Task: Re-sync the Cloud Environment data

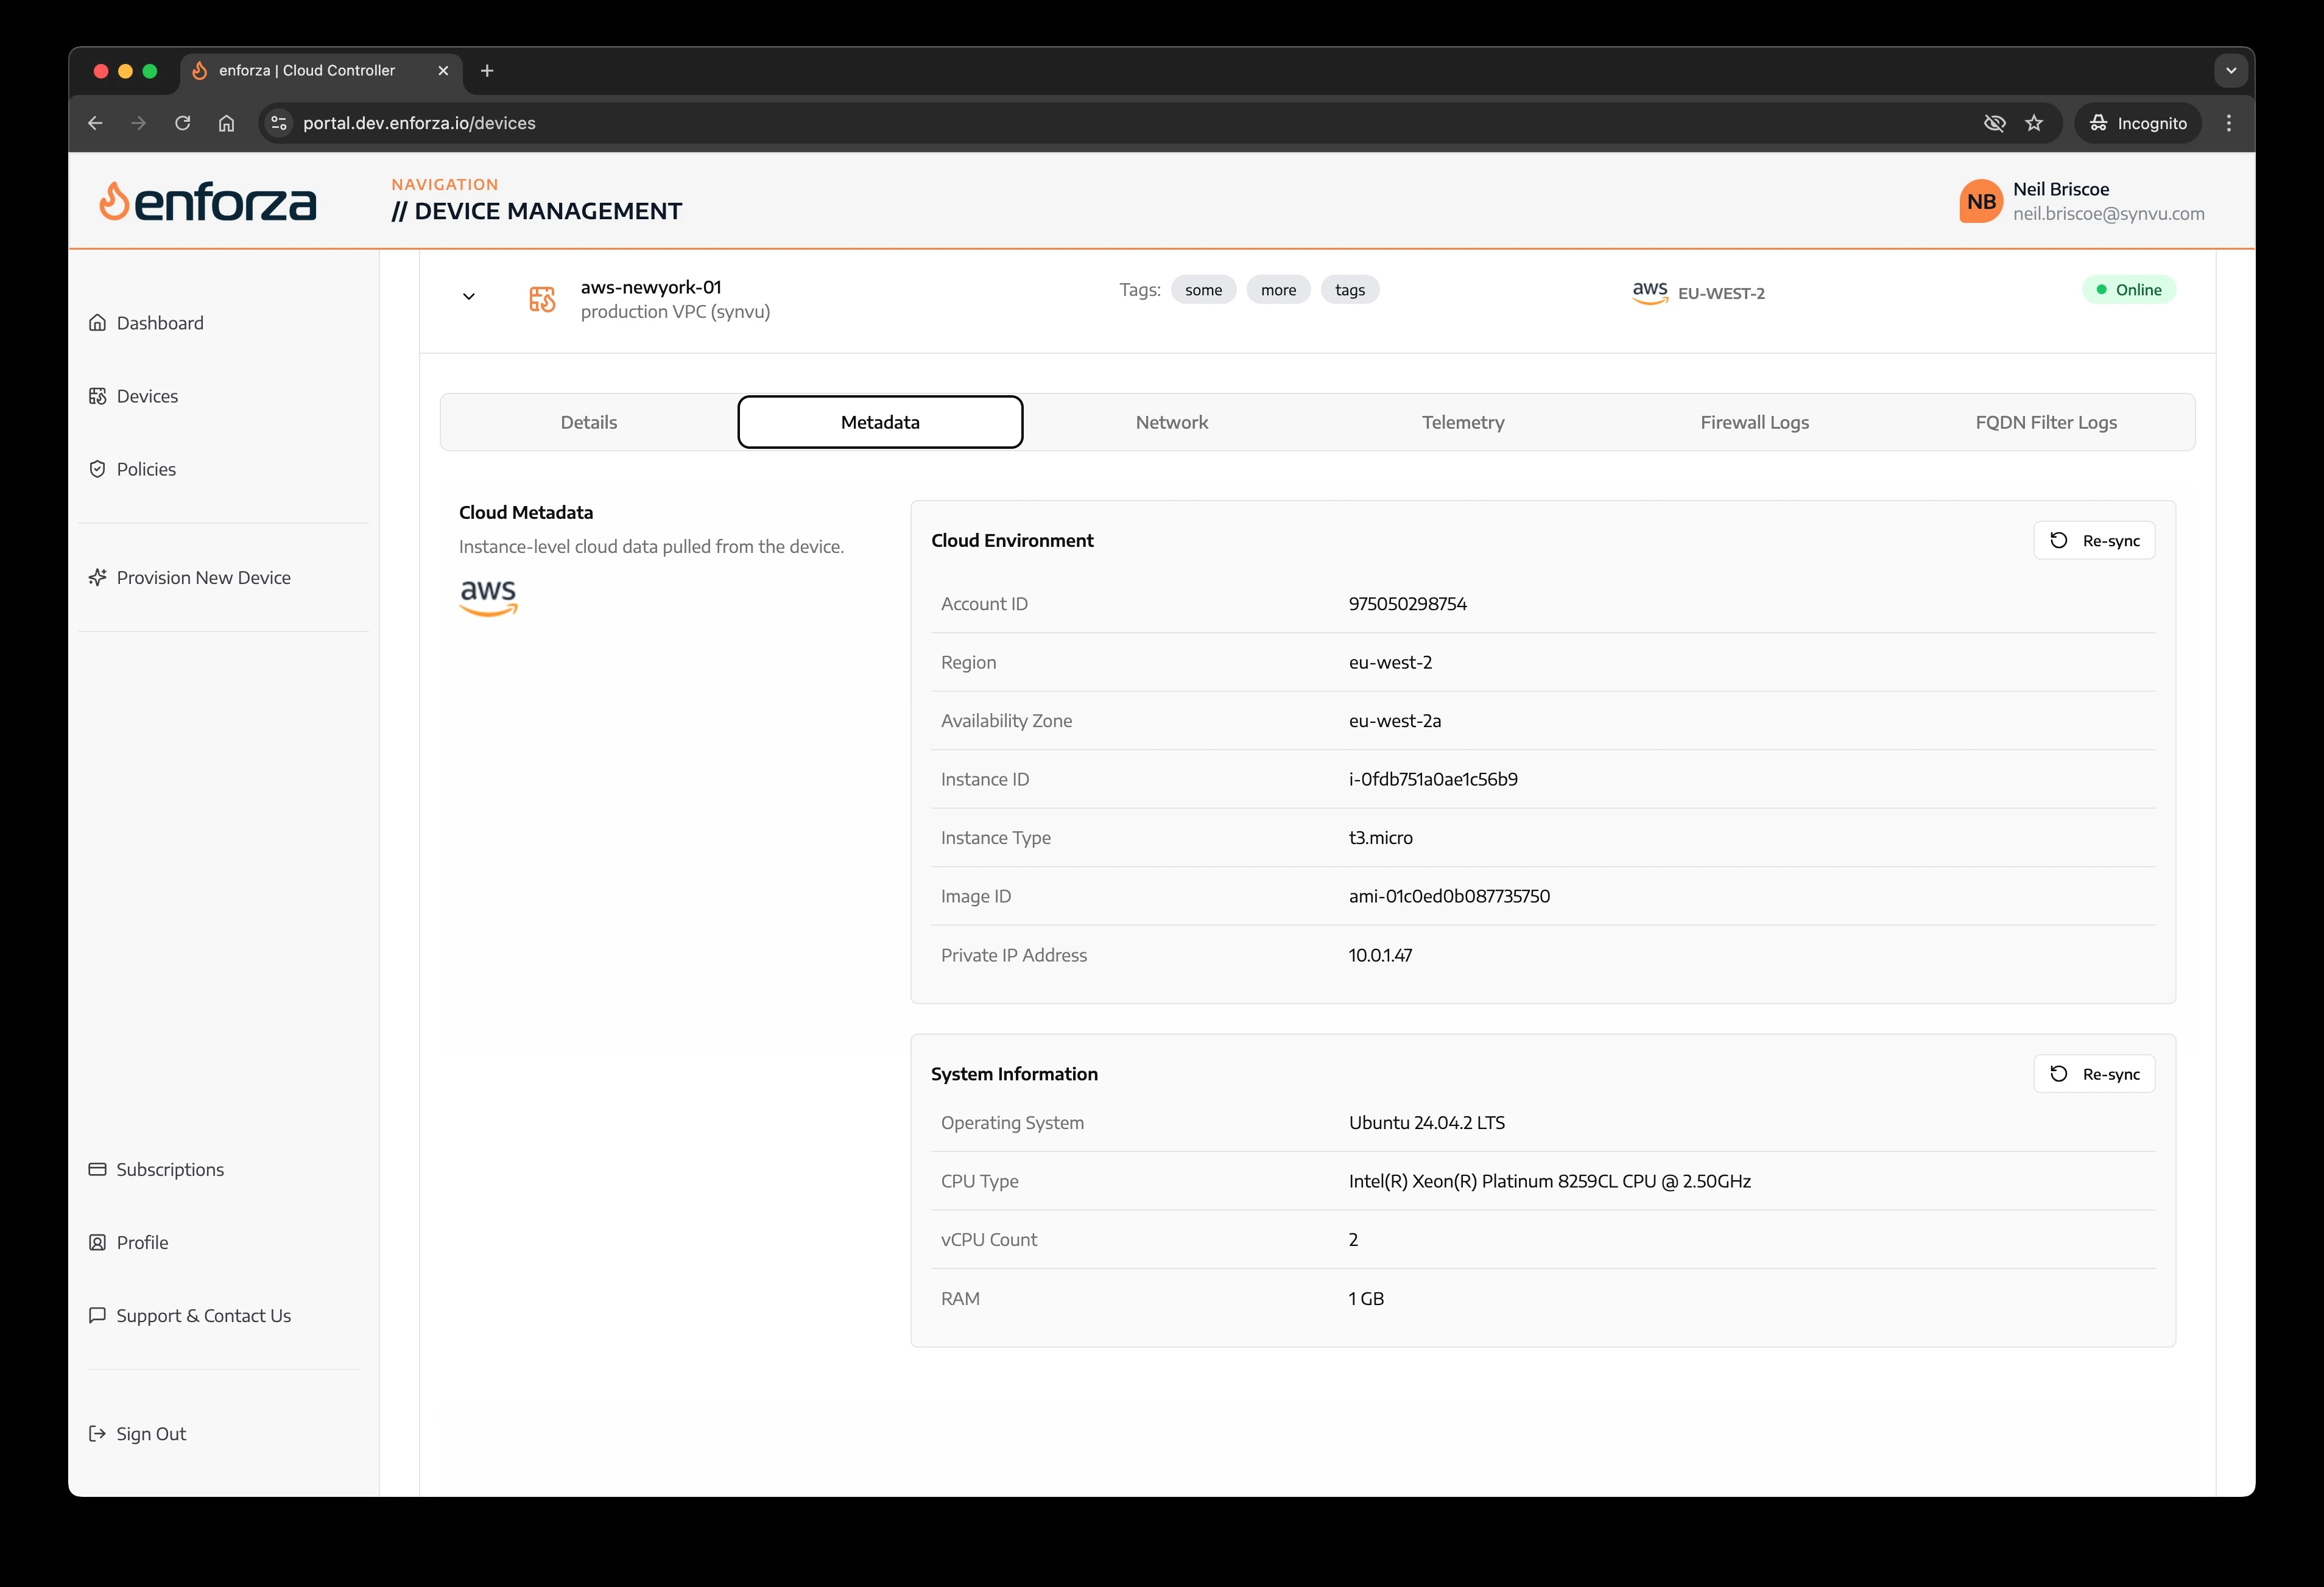Action: click(2094, 539)
